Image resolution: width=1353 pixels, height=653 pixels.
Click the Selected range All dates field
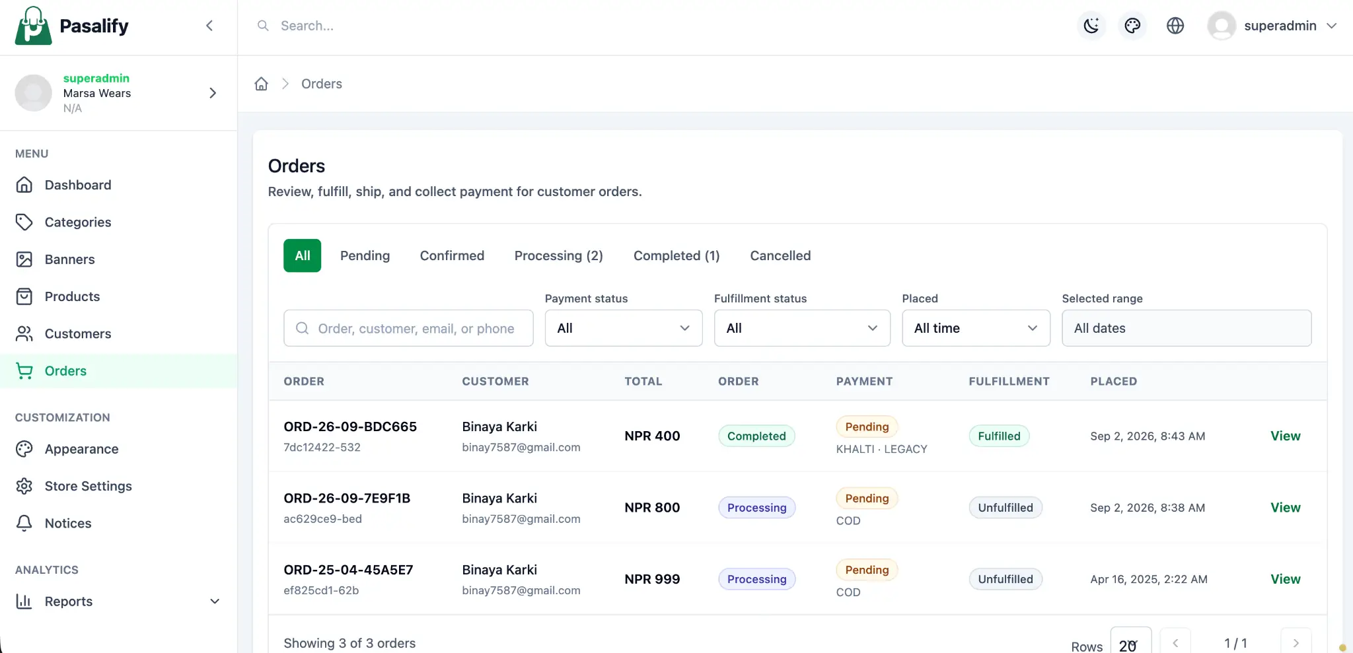pyautogui.click(x=1187, y=328)
